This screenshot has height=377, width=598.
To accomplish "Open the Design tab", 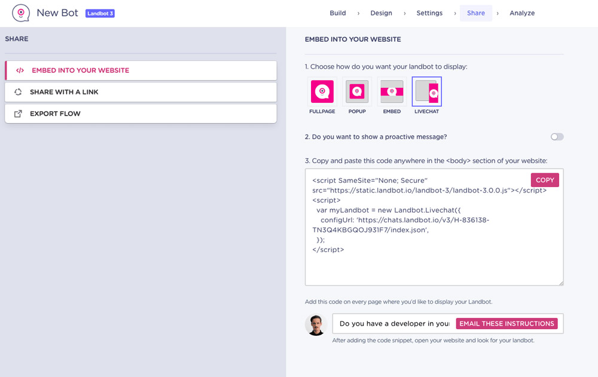I will point(381,13).
